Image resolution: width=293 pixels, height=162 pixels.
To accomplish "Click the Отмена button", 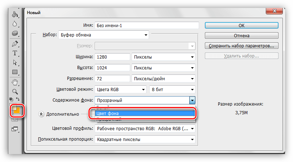I will [242, 36].
